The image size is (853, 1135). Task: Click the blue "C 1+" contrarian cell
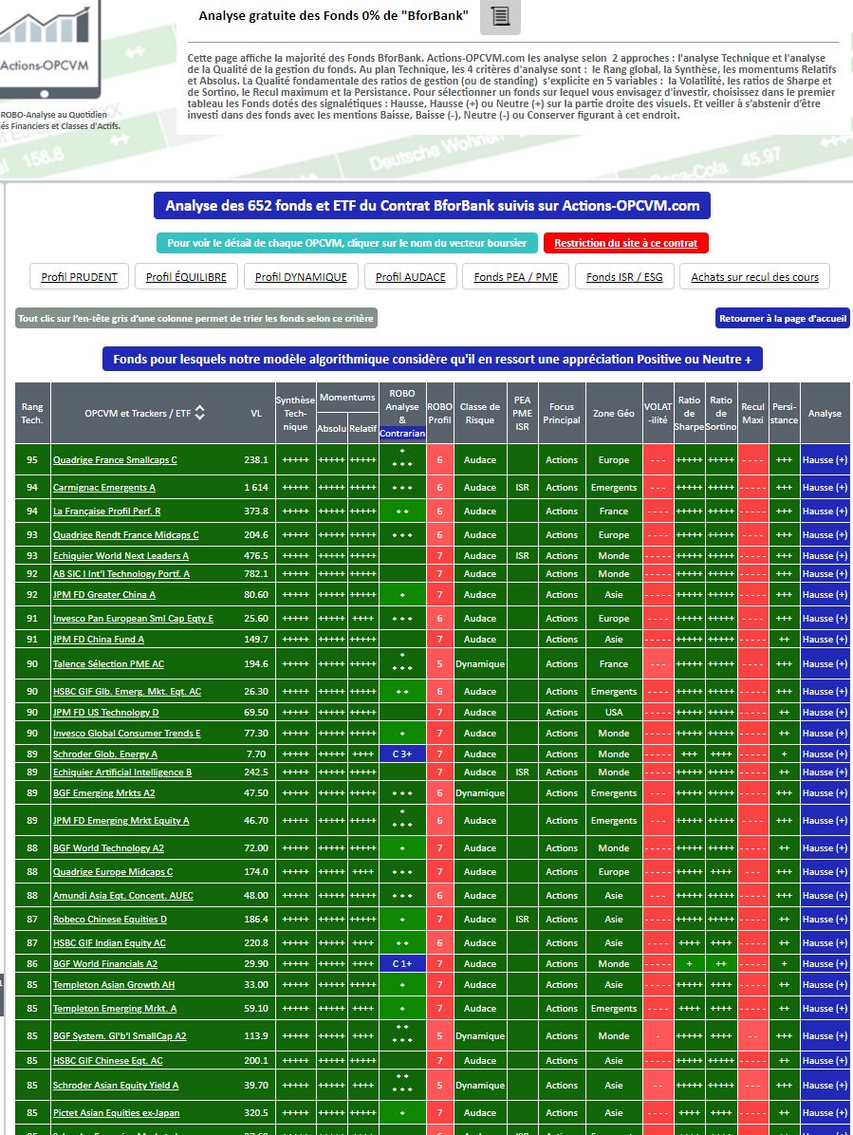(x=402, y=964)
